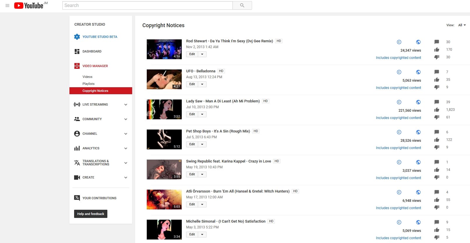470x243 pixels.
Task: Click the Channel account icon
Action: tap(77, 134)
